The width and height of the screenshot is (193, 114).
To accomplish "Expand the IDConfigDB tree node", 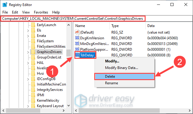I will click(28, 79).
